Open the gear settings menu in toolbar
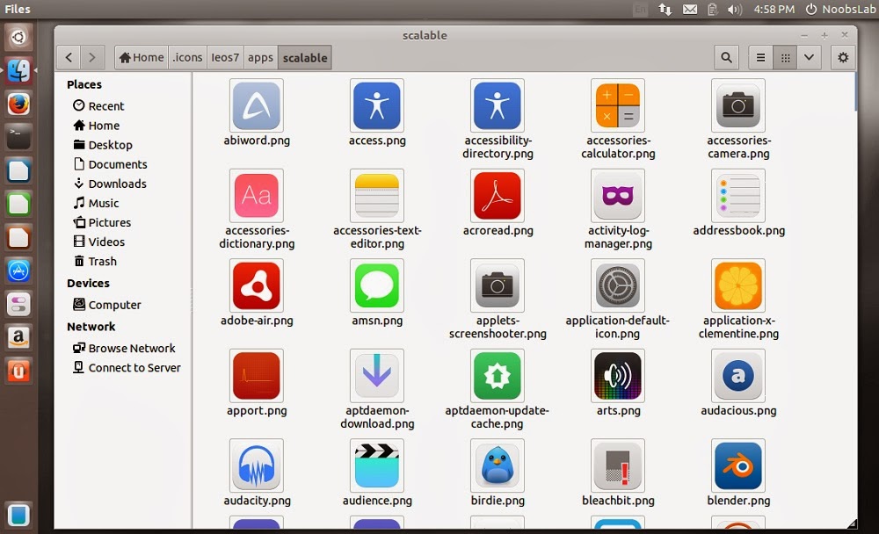 pos(843,57)
